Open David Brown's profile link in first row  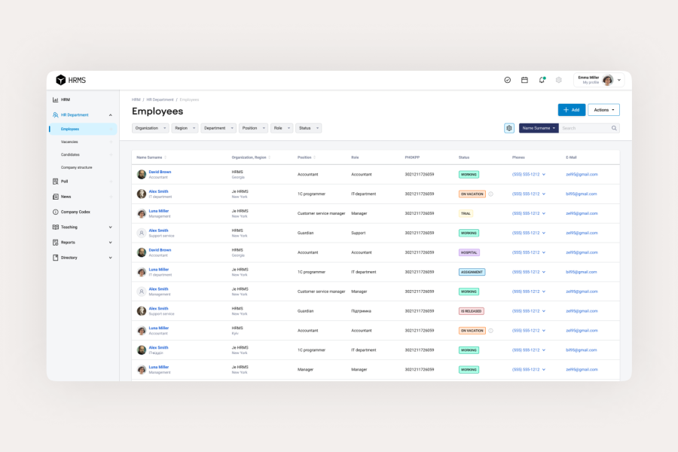click(160, 172)
